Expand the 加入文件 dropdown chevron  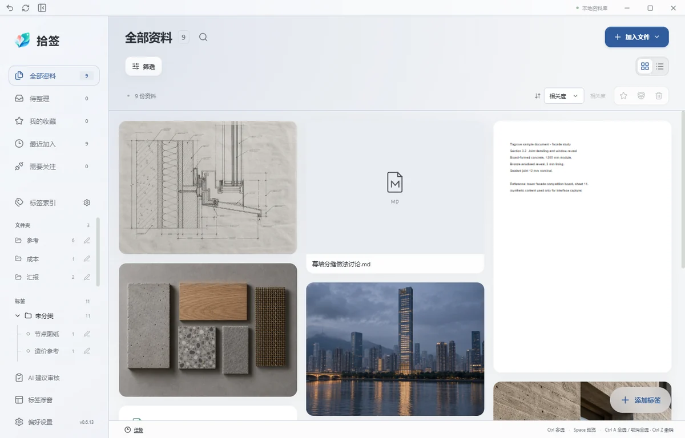pyautogui.click(x=657, y=37)
